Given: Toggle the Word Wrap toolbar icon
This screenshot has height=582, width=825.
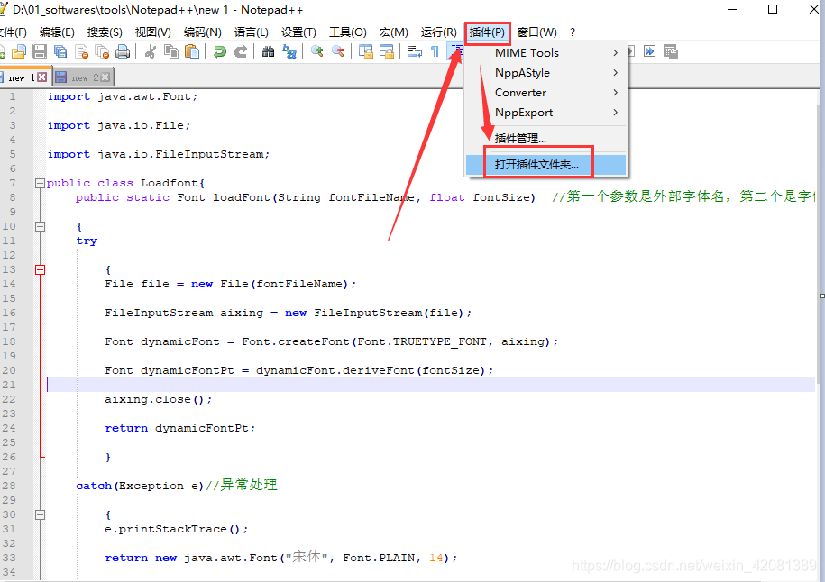Looking at the screenshot, I should pos(415,51).
